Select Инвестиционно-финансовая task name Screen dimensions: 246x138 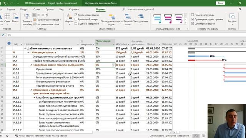click(x=53, y=82)
